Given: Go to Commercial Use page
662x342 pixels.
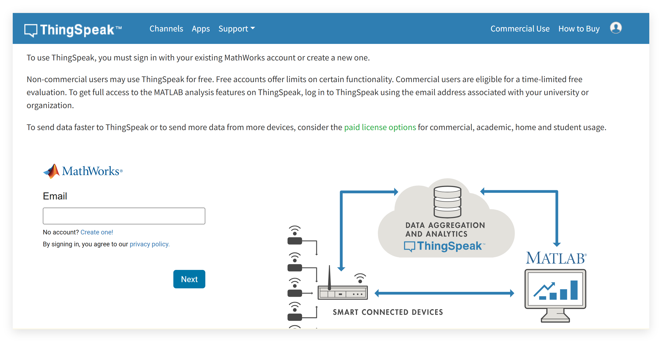Looking at the screenshot, I should point(520,28).
